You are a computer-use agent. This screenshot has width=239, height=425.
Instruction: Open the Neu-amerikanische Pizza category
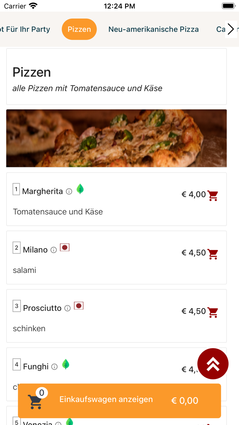(154, 29)
